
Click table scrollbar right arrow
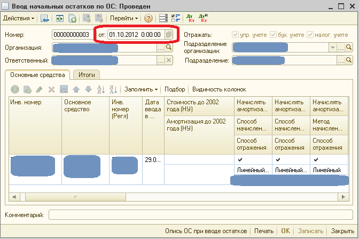coord(343,197)
